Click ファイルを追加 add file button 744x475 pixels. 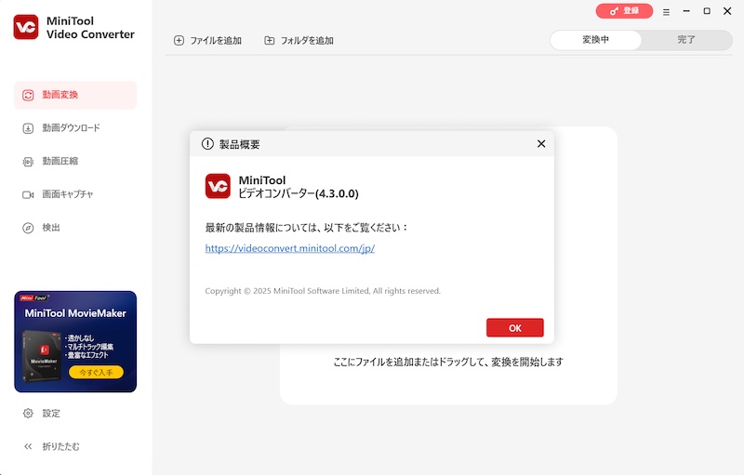[207, 41]
